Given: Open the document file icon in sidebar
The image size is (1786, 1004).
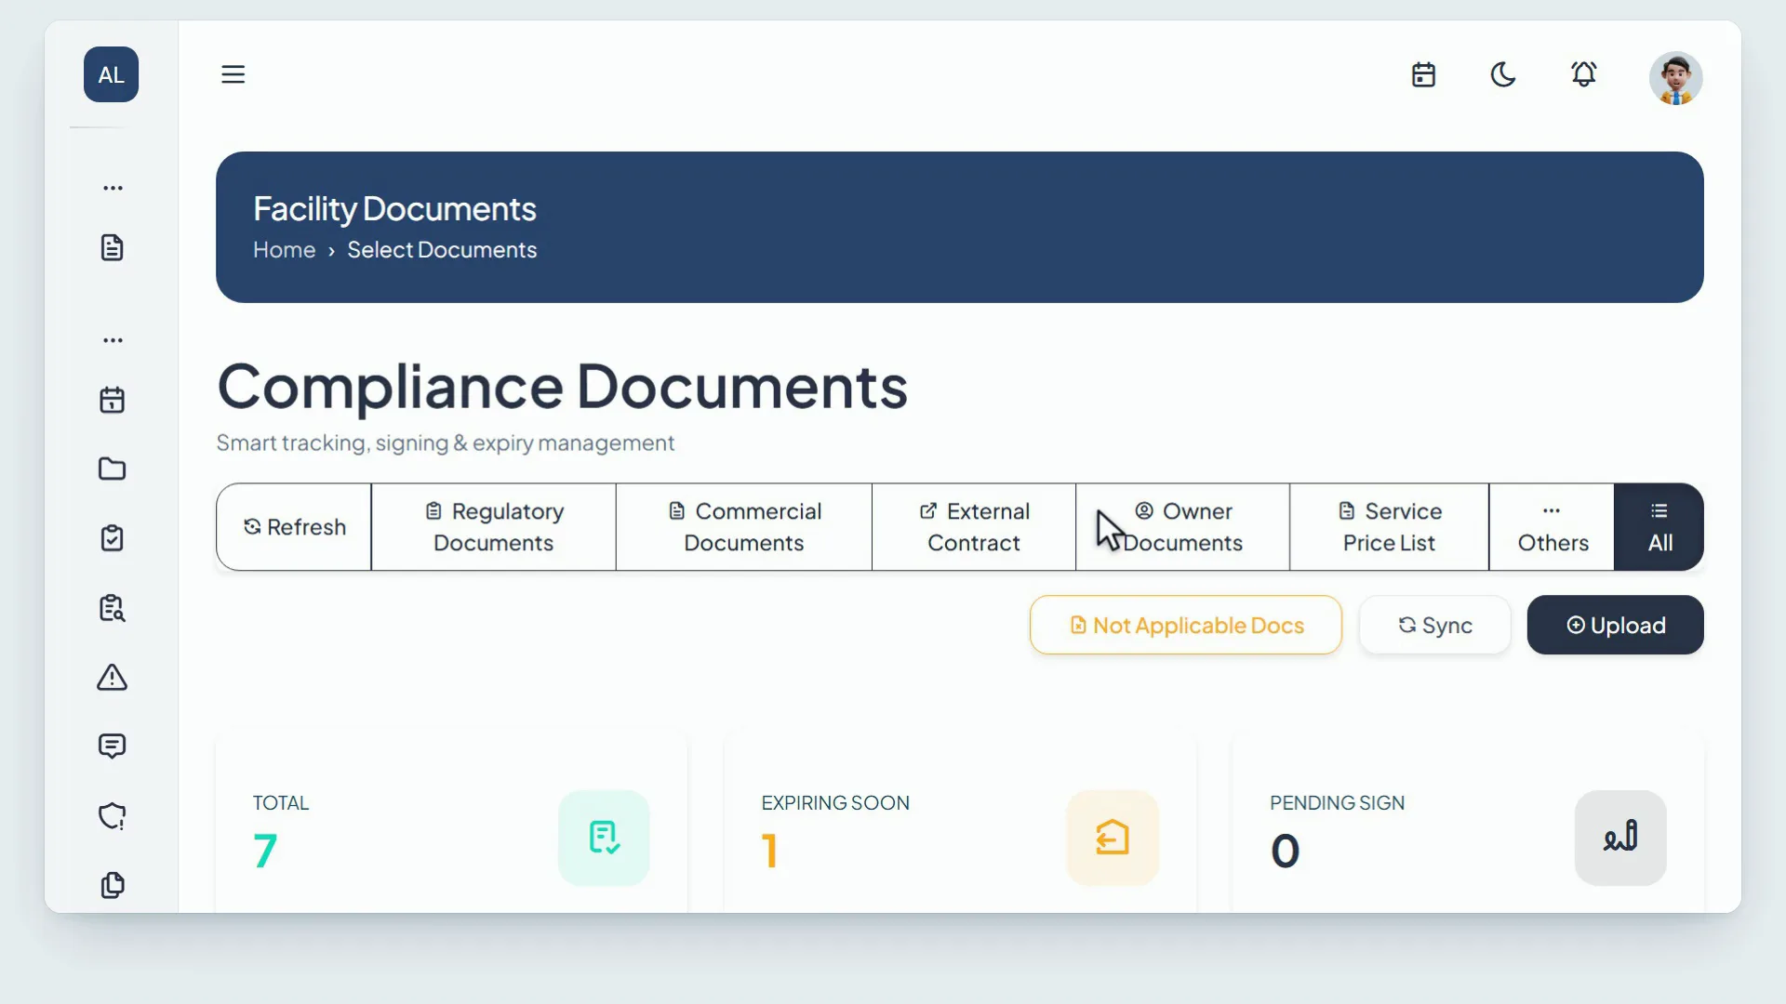Looking at the screenshot, I should (112, 247).
